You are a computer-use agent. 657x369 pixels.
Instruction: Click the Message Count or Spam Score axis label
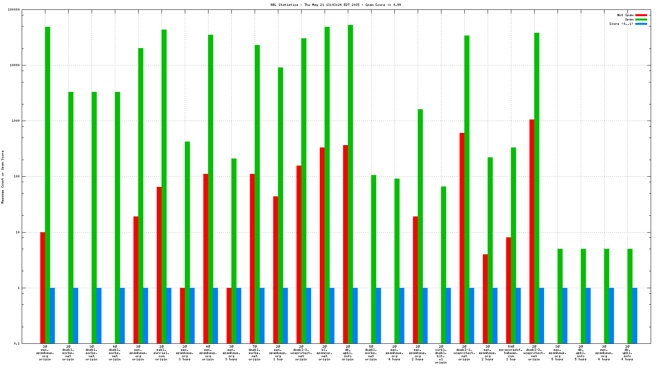2,177
